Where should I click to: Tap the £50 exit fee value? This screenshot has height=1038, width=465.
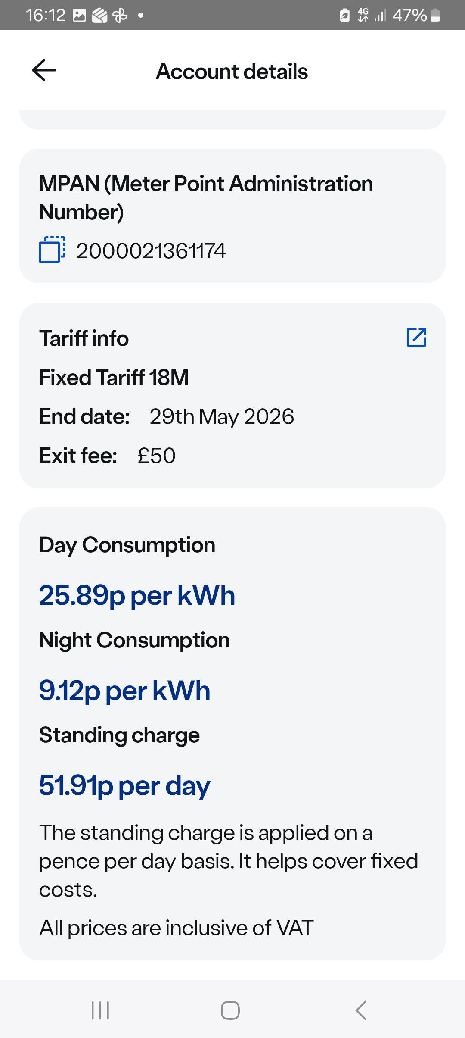[157, 456]
